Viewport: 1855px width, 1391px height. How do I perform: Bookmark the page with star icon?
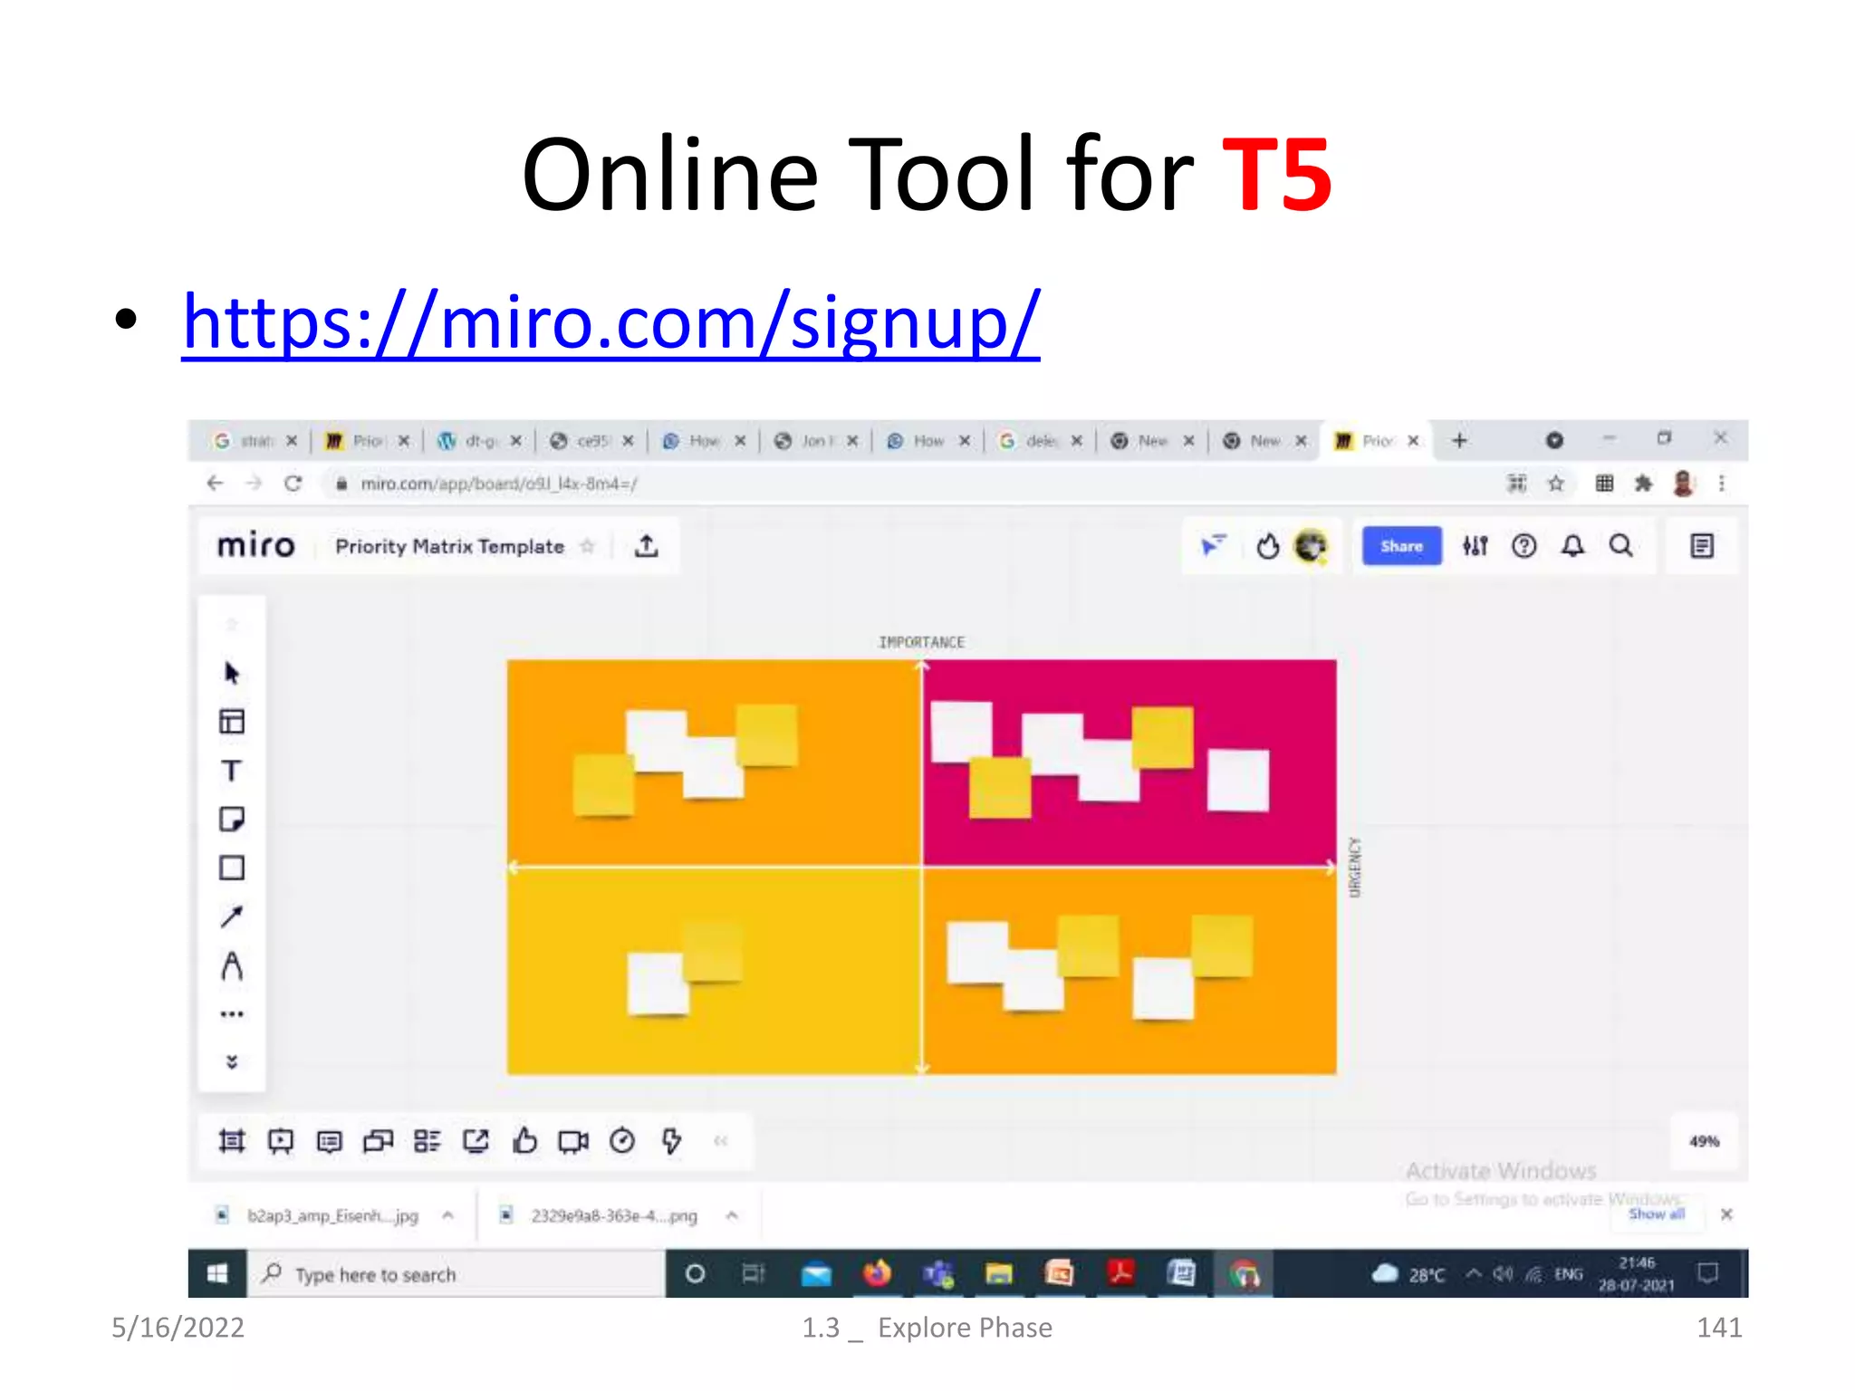point(1556,484)
